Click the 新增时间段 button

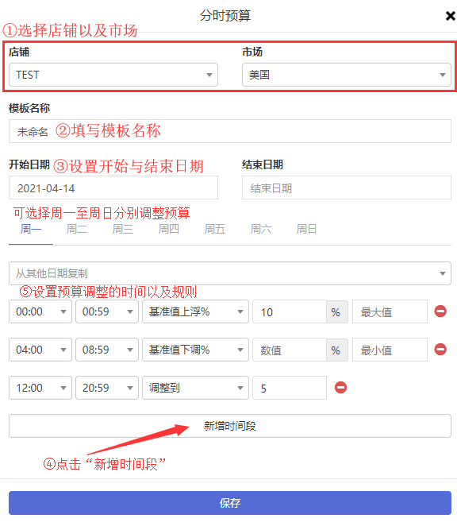pos(230,426)
